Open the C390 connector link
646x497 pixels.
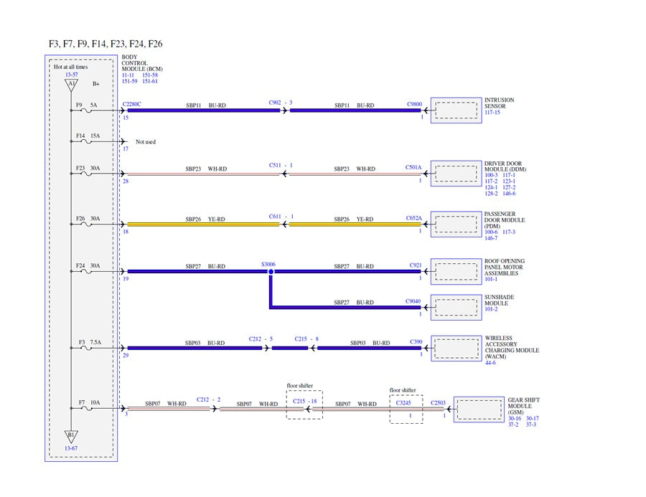[x=416, y=342]
